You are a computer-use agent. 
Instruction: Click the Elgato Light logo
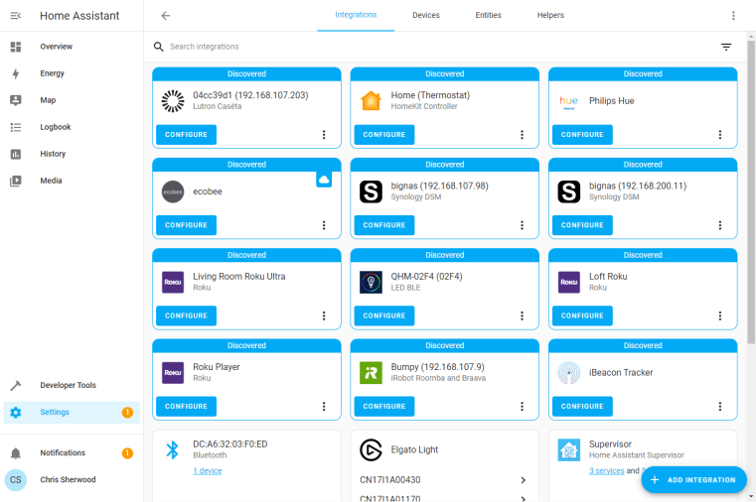(371, 450)
